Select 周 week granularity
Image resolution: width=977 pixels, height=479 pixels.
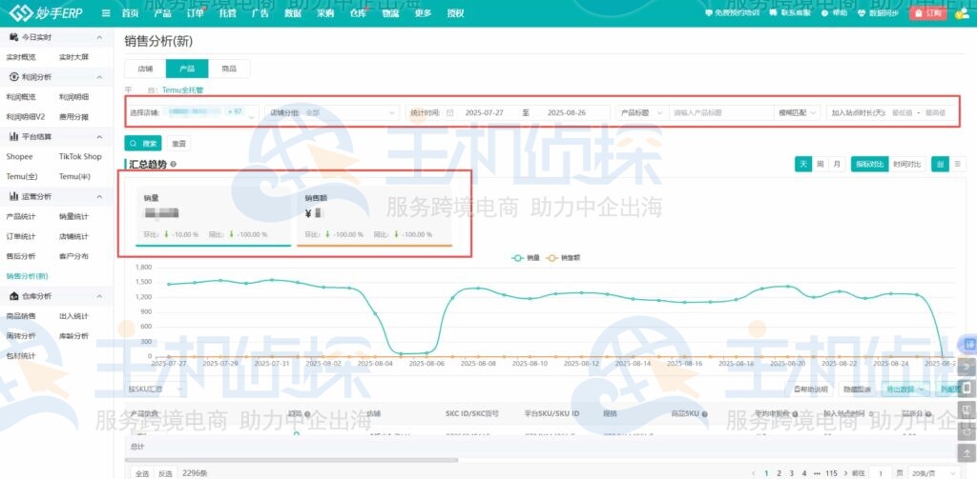(x=820, y=164)
